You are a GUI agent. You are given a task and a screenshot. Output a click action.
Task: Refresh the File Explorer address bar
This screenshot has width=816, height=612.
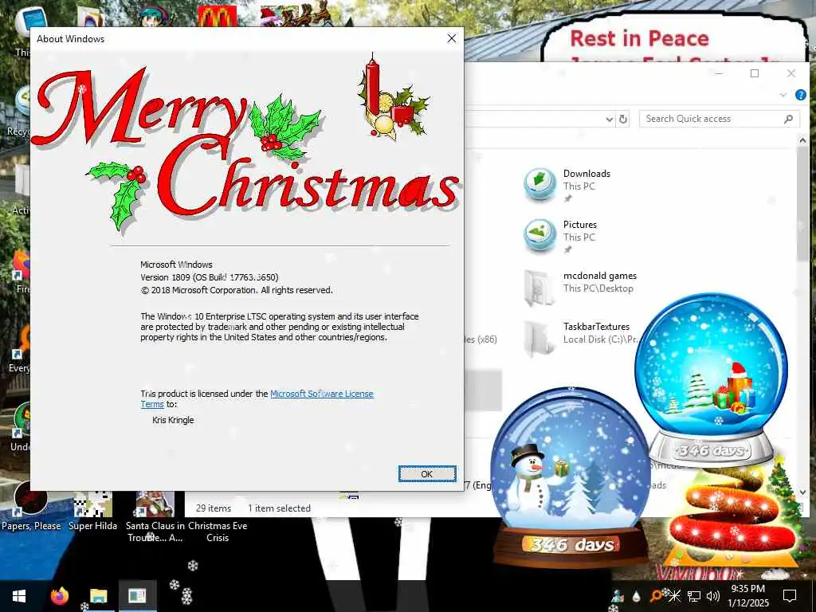[x=623, y=120]
